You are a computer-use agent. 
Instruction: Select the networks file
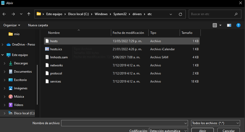click(122, 65)
